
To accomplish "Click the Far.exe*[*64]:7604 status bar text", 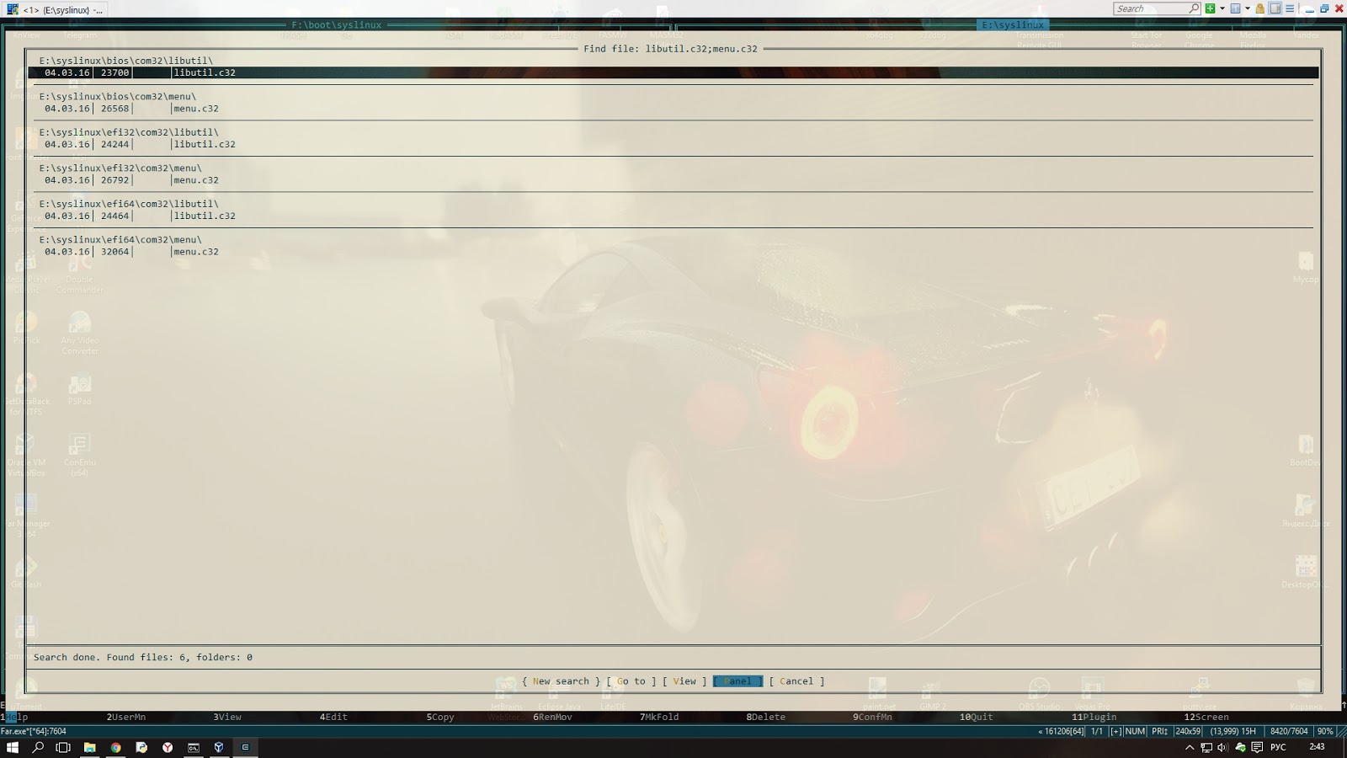I will click(x=34, y=732).
